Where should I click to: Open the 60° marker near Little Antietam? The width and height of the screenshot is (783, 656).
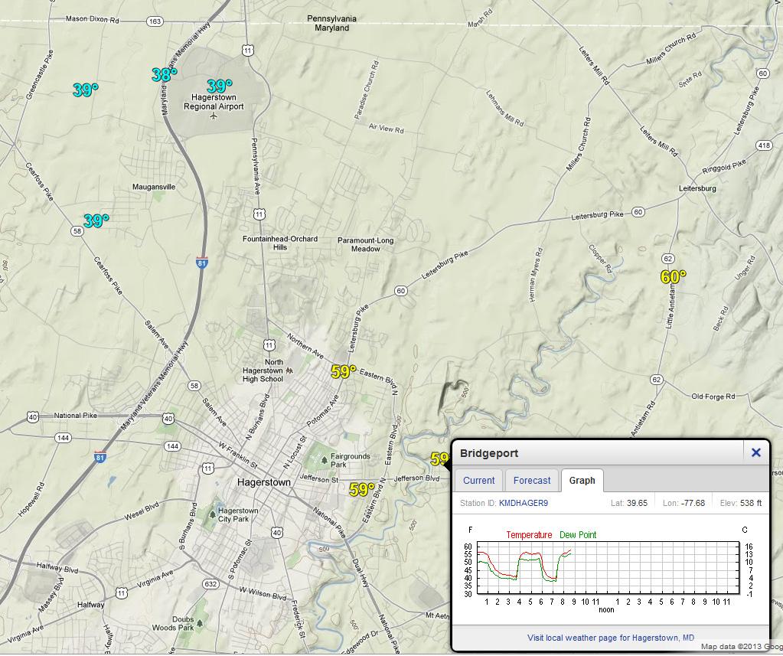click(x=673, y=277)
